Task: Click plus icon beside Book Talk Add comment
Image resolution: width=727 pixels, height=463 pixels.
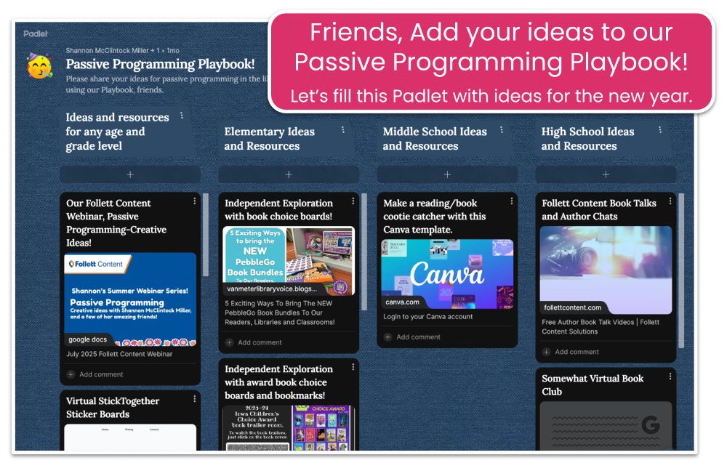Action: tap(547, 352)
